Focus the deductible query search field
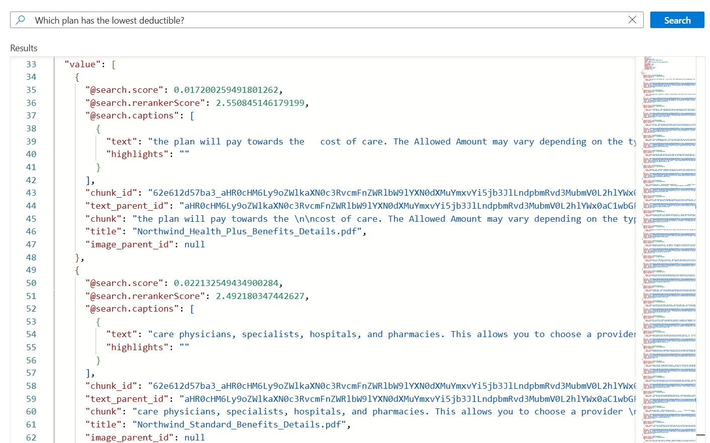The width and height of the screenshot is (710, 443). tap(327, 20)
